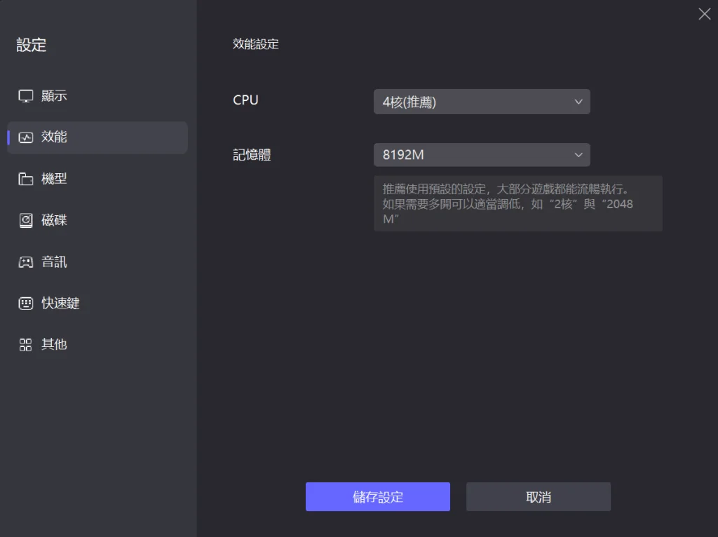This screenshot has height=537, width=718.
Task: Go to the 機型 settings section
Action: pos(97,179)
